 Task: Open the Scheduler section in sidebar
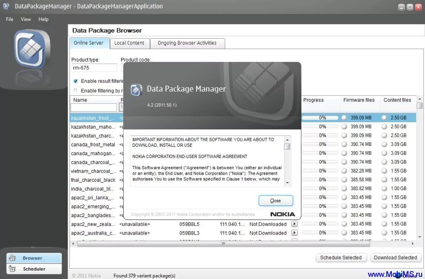pos(34,269)
